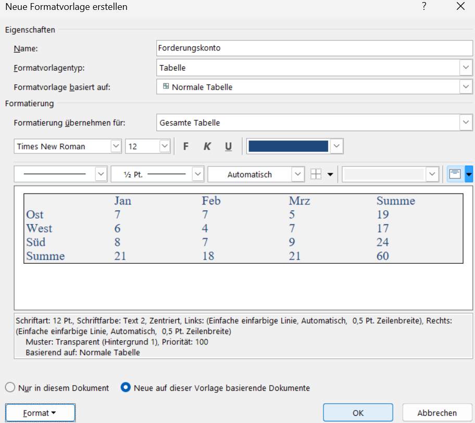Toggle italic formatting (K button)
This screenshot has height=423, width=475.
point(207,147)
